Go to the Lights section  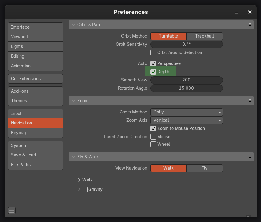point(35,46)
